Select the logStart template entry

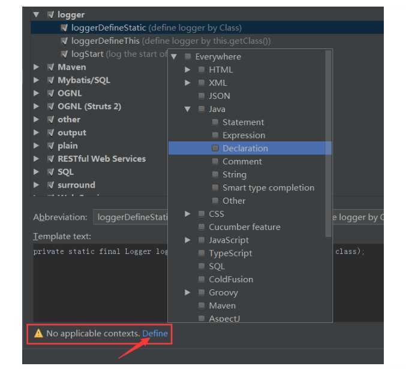coord(88,54)
